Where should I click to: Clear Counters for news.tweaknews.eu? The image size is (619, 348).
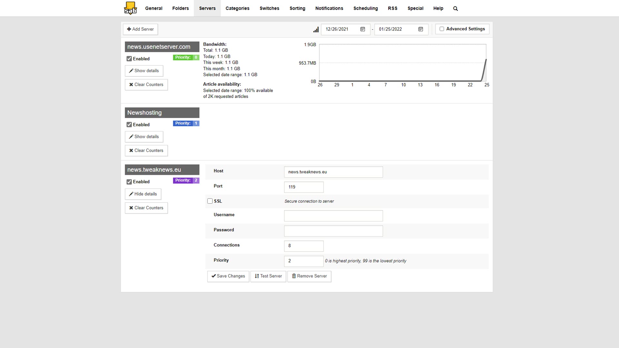(146, 208)
